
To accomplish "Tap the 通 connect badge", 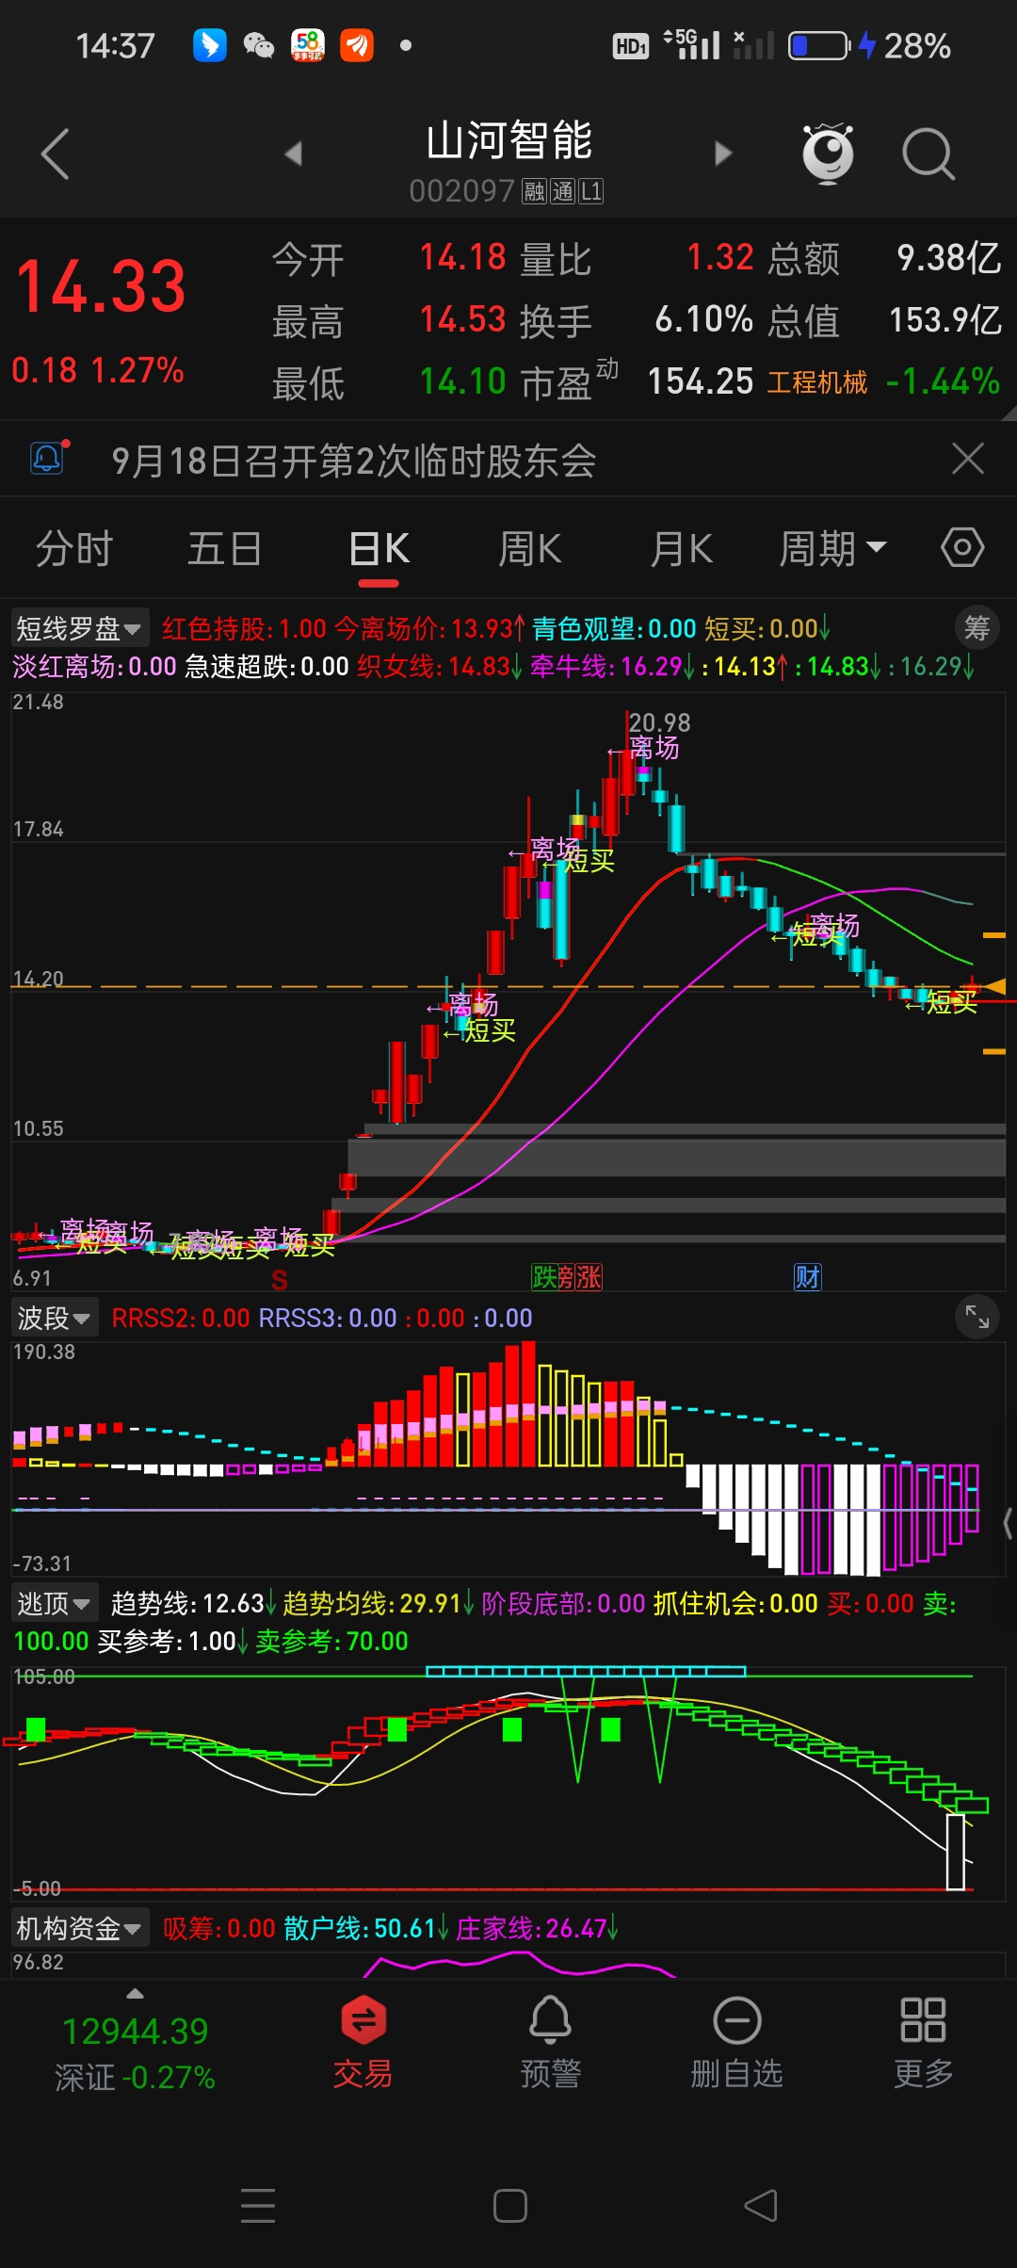I will tap(562, 192).
